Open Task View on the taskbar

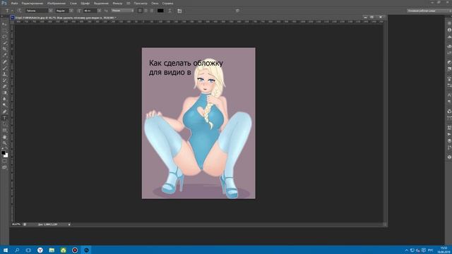pos(28,250)
